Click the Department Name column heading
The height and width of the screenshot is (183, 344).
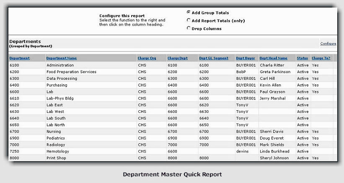[62, 58]
